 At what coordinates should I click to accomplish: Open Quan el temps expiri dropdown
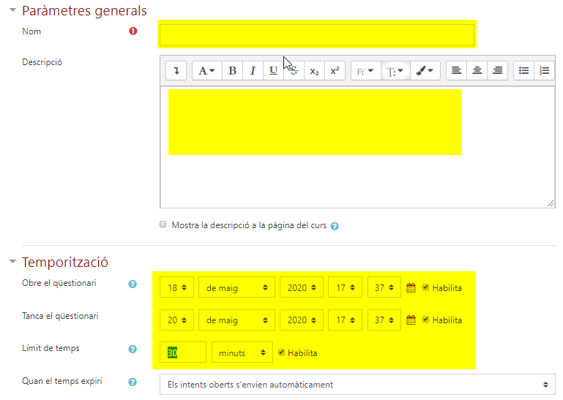[357, 384]
